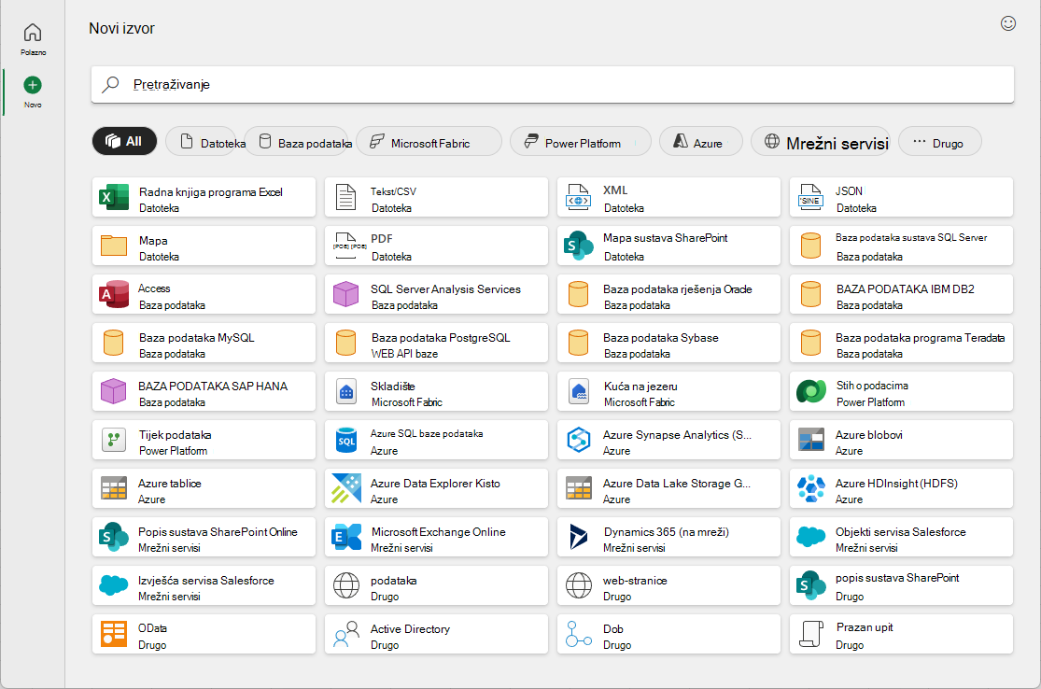Image resolution: width=1041 pixels, height=689 pixels.
Task: Choose Baza podataka PostgreSQL connector
Action: tap(436, 343)
